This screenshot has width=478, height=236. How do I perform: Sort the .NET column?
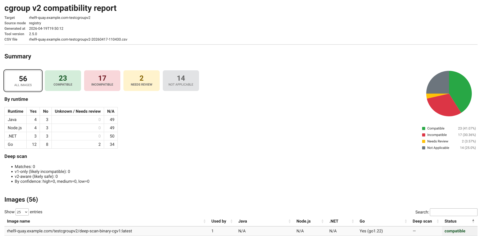(334, 221)
